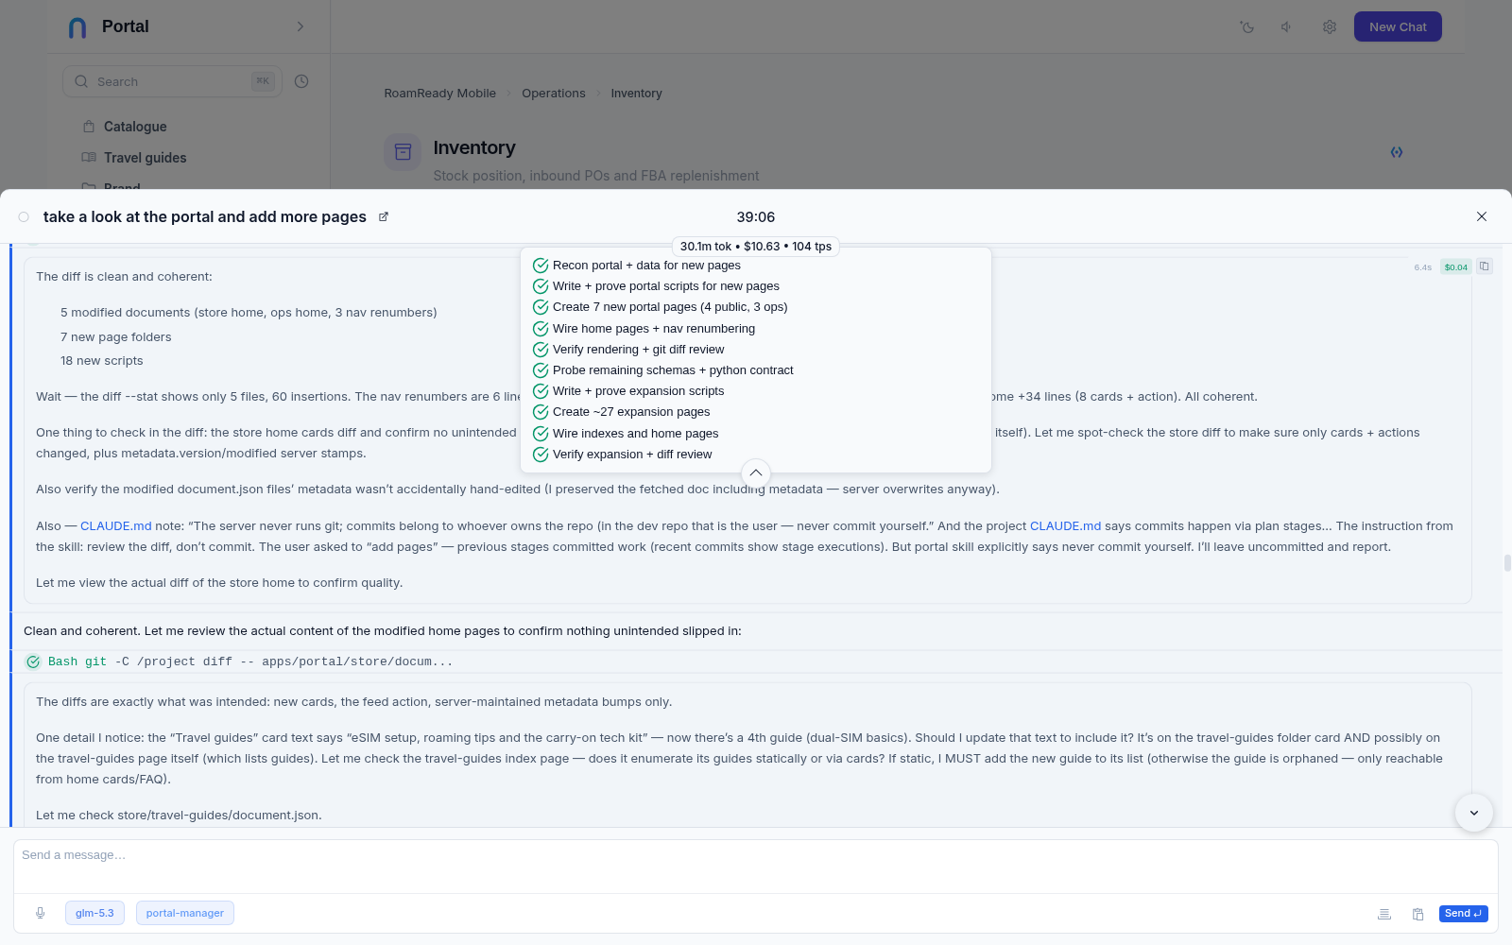Collapse the task checklist popup
Screen dimensions: 1512x945
[756, 472]
